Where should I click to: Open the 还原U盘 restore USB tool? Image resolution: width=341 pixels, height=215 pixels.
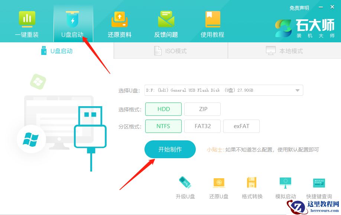coord(218,186)
